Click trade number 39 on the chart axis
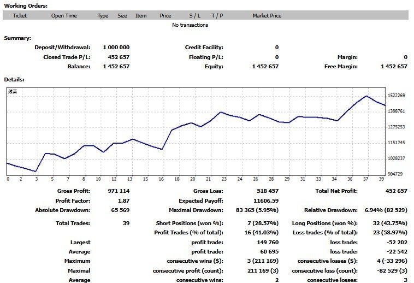 click(x=383, y=179)
